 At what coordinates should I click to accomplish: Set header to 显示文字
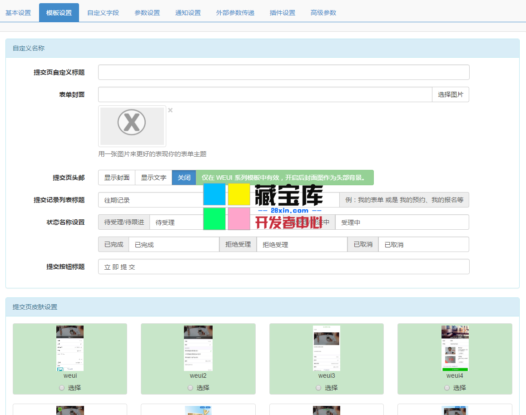tap(154, 178)
